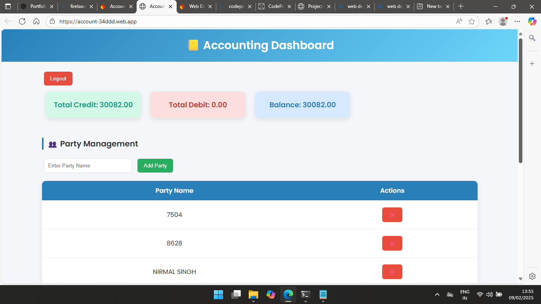The height and width of the screenshot is (304, 541).
Task: Click the Add Party button
Action: pos(155,165)
